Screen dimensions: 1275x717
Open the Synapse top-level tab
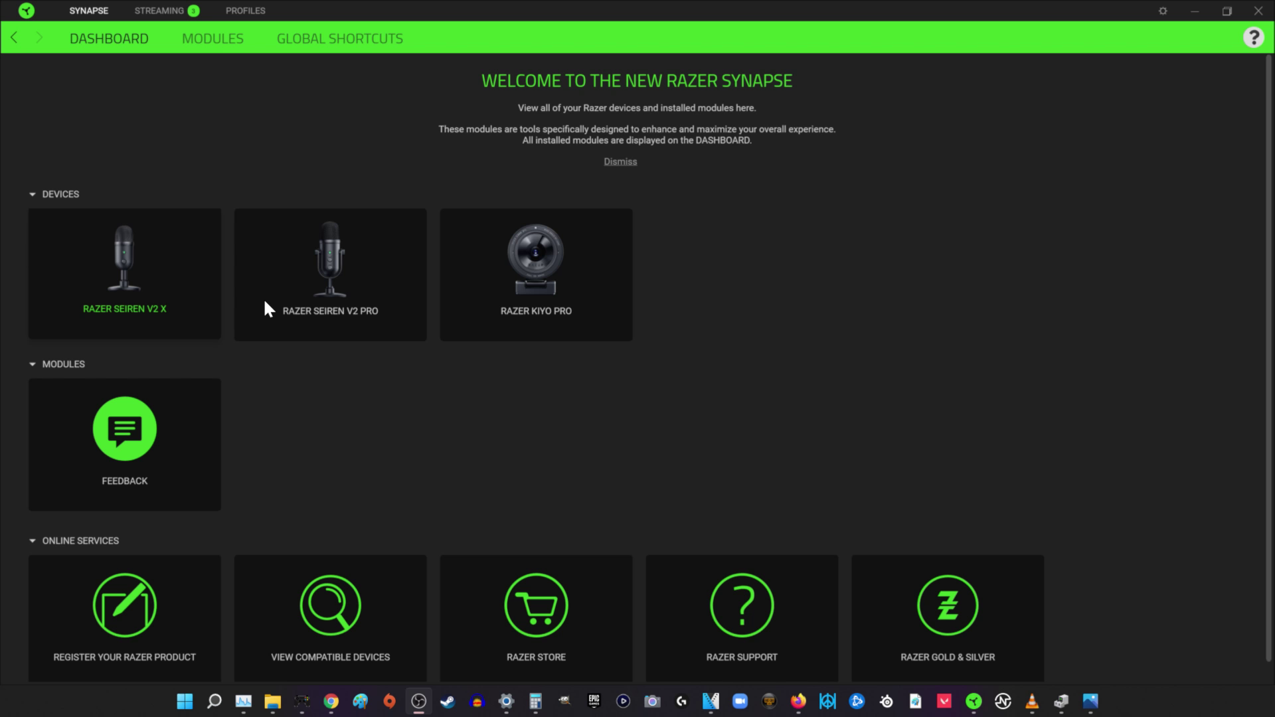[x=88, y=11]
